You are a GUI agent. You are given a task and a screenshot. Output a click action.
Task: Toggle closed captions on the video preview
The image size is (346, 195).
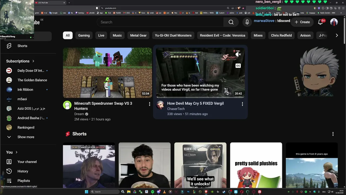coord(238,66)
